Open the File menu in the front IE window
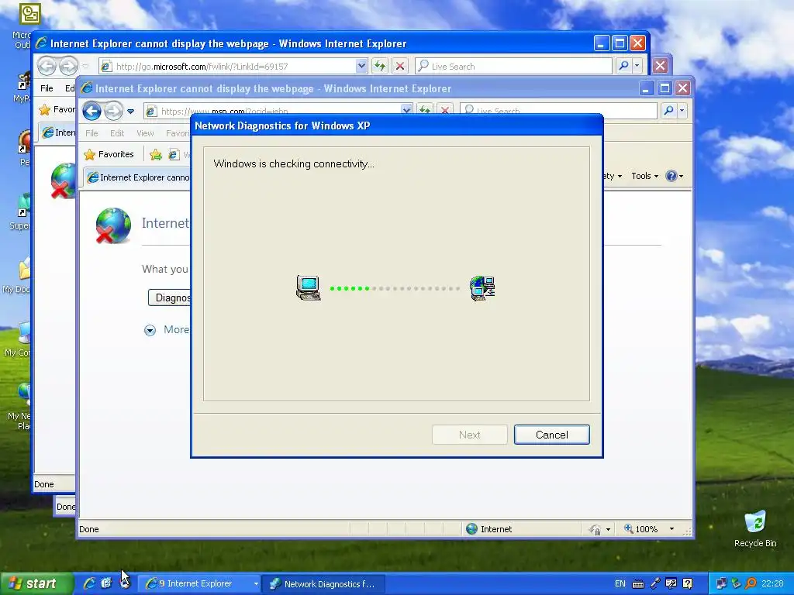Screen dimensions: 794x595 [x=91, y=133]
